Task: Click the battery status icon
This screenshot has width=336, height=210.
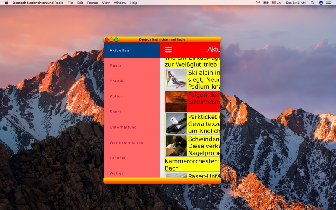Action: tap(266, 3)
